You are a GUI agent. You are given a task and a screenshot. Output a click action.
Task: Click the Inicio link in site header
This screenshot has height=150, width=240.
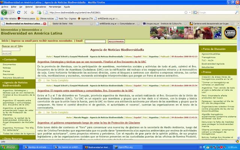coord(5,41)
